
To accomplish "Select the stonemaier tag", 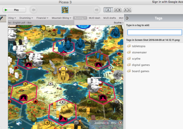I will pyautogui.click(x=139, y=52).
